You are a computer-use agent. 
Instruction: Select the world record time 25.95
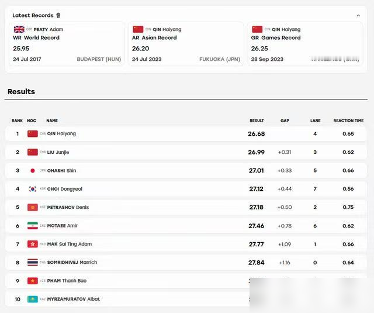click(x=21, y=49)
